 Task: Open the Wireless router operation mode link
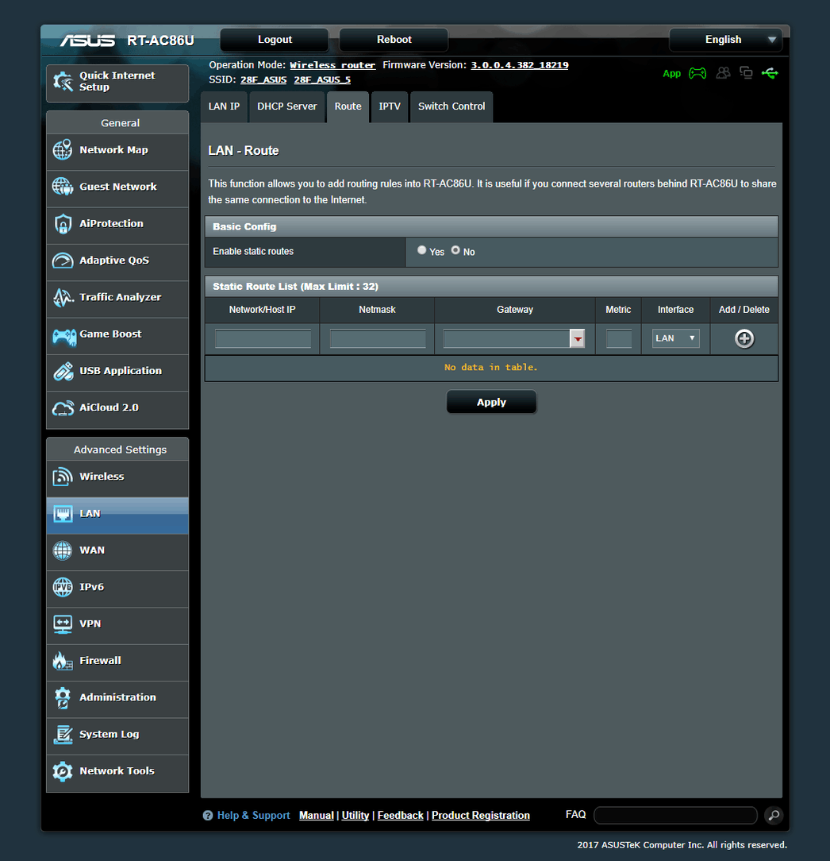tap(332, 65)
